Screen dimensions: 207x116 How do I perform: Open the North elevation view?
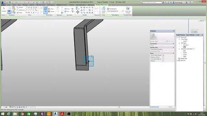(185, 53)
